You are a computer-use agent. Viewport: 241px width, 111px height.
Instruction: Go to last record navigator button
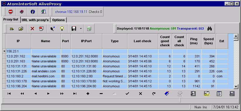[75, 94]
